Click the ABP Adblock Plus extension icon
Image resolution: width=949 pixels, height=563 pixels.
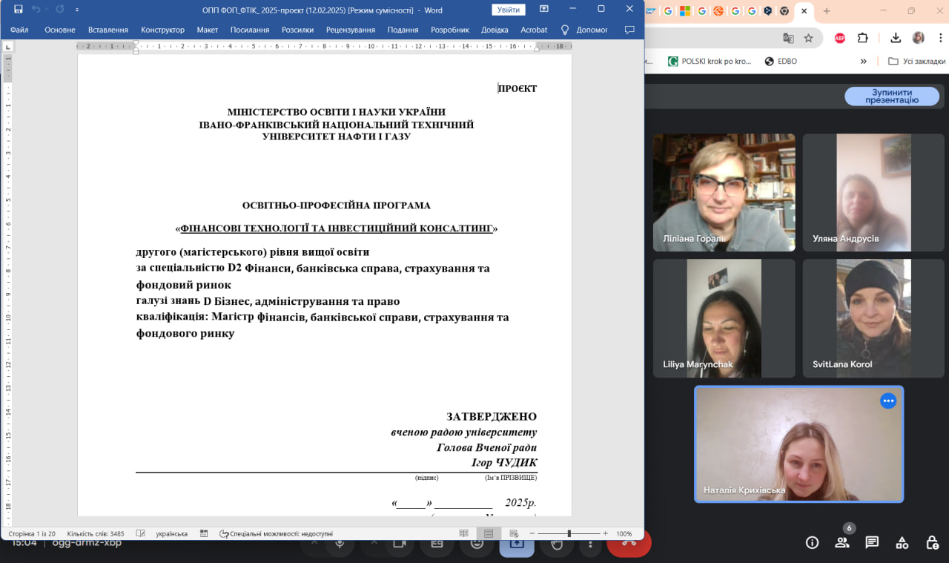[x=840, y=38]
